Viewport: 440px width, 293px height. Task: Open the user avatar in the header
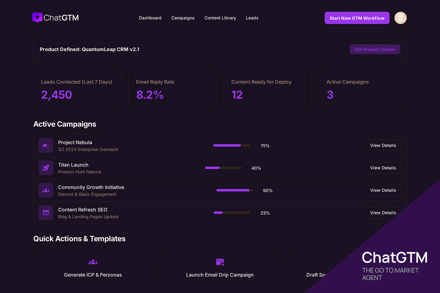(400, 18)
